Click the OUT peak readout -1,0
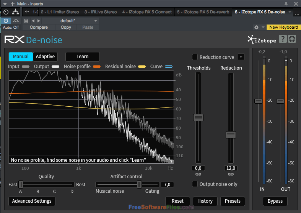The width and height of the screenshot is (301, 213). [x=283, y=52]
